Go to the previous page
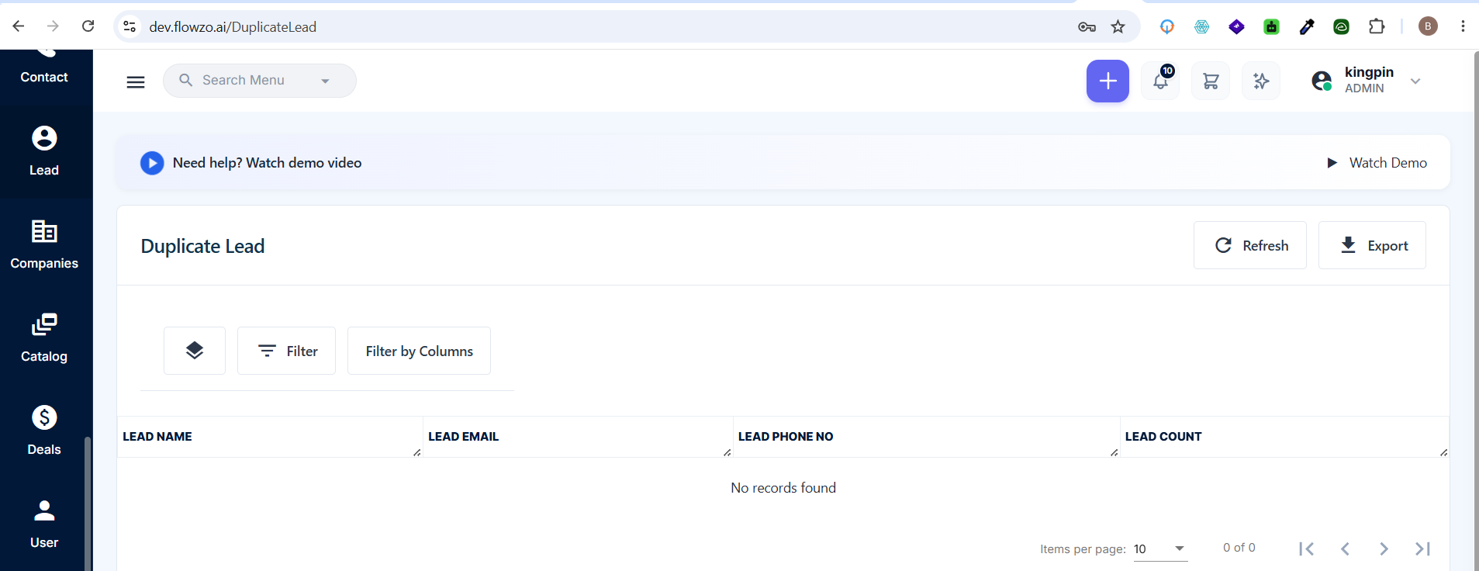This screenshot has height=571, width=1479. coord(1346,549)
